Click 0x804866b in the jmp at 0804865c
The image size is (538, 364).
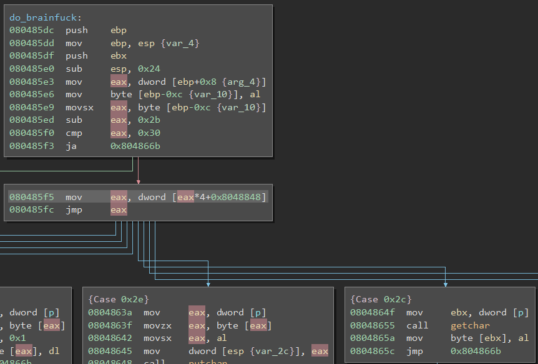[477, 352]
